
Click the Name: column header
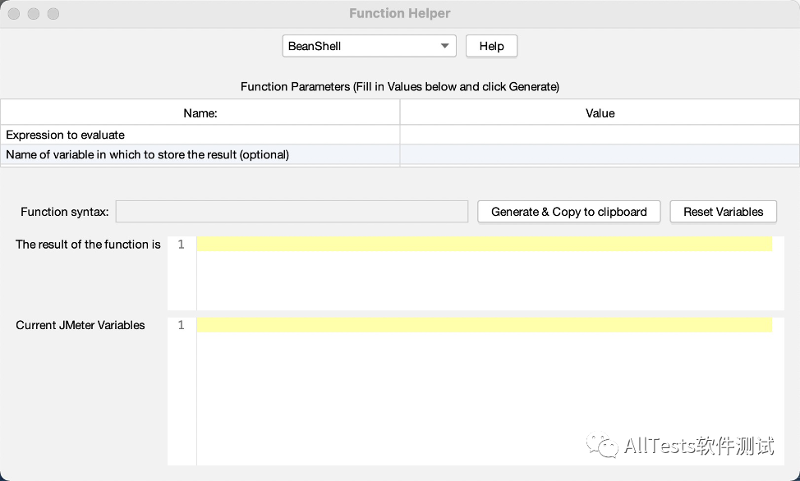pyautogui.click(x=200, y=112)
